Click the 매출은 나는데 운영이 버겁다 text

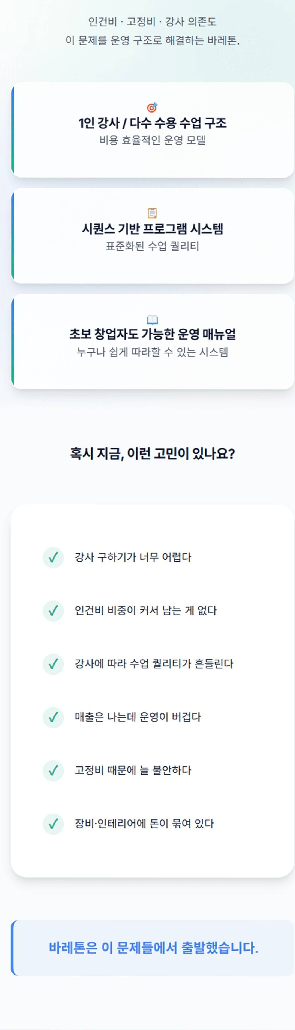point(138,717)
